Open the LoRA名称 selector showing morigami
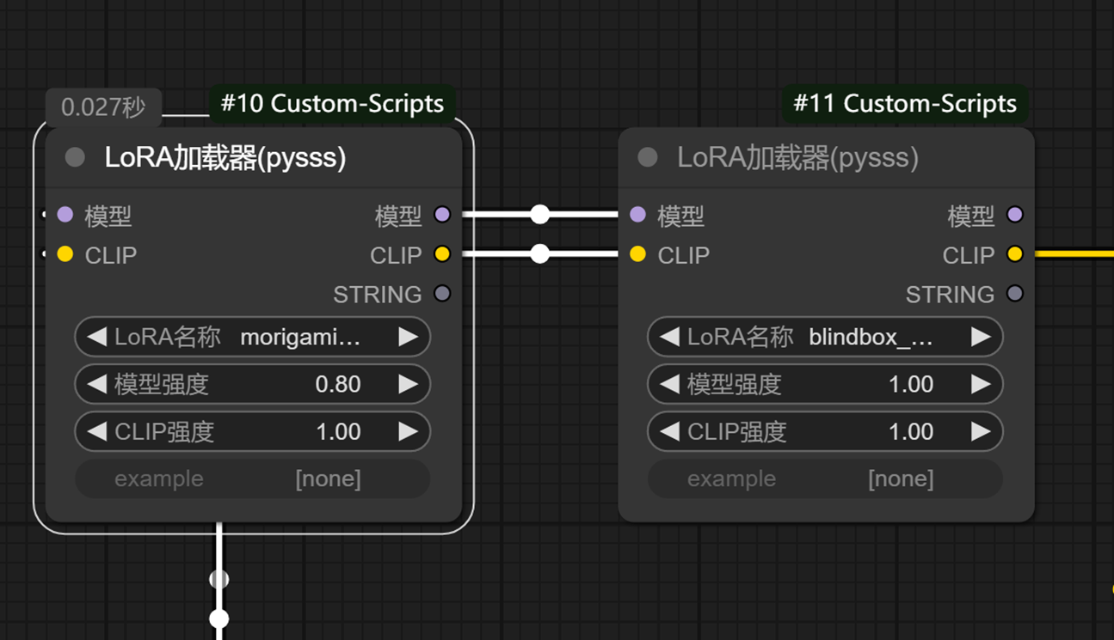This screenshot has height=640, width=1114. pyautogui.click(x=252, y=337)
